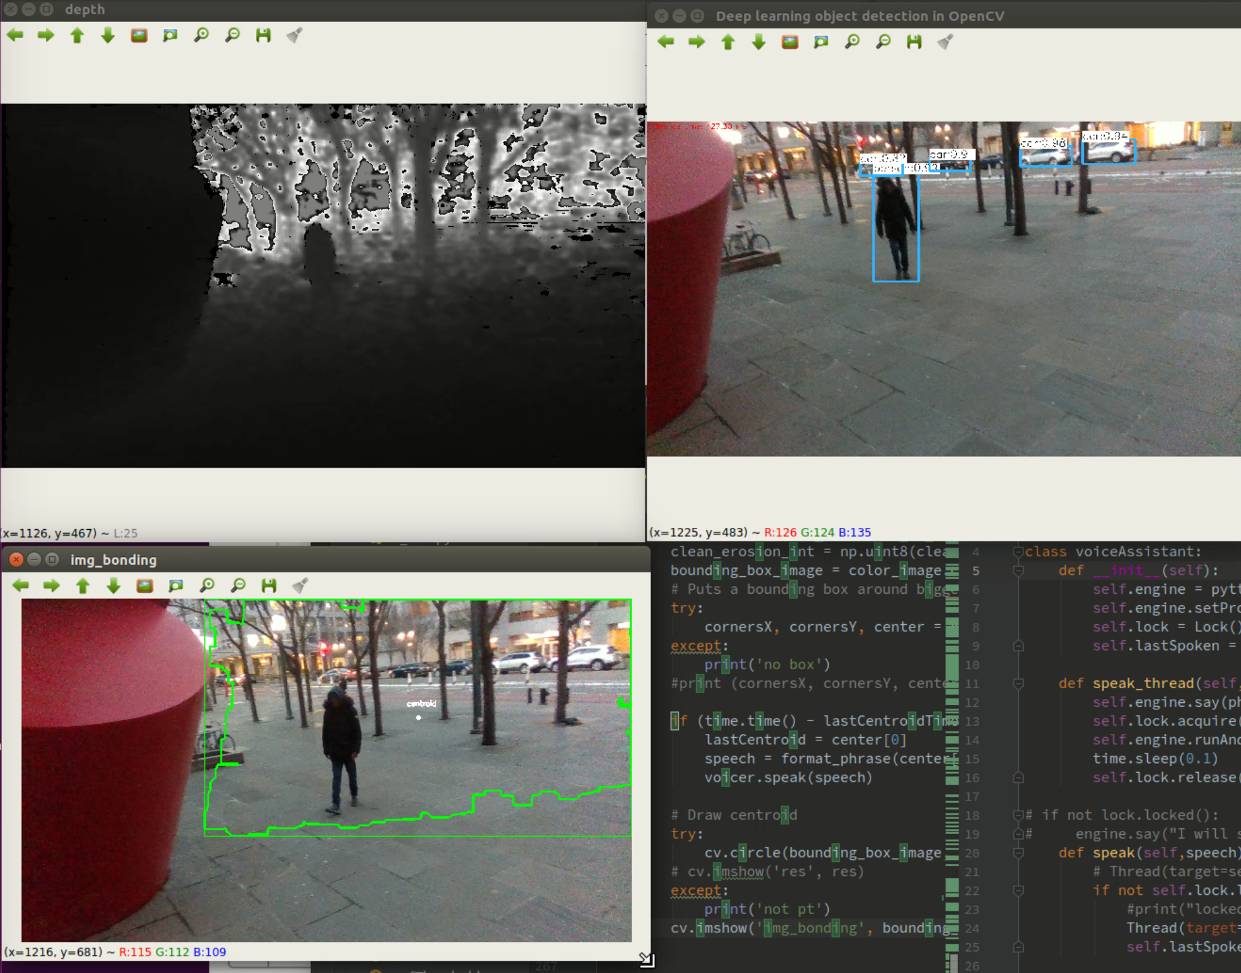Image resolution: width=1241 pixels, height=973 pixels.
Task: Reset zoom to original size in img_bonding
Action: [145, 586]
